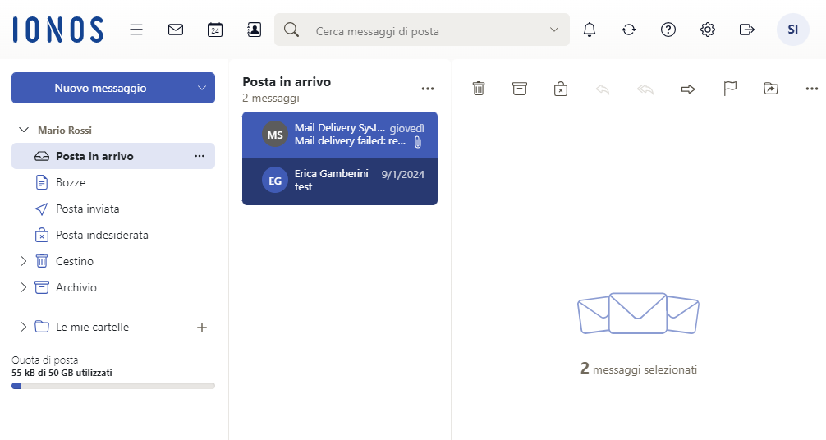Archive selected messages from toolbar
The width and height of the screenshot is (826, 440).
click(520, 89)
